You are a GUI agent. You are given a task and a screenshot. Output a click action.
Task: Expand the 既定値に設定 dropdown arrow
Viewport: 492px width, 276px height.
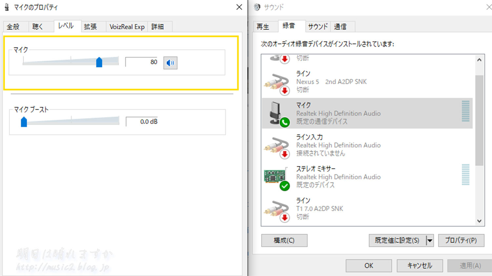(430, 240)
